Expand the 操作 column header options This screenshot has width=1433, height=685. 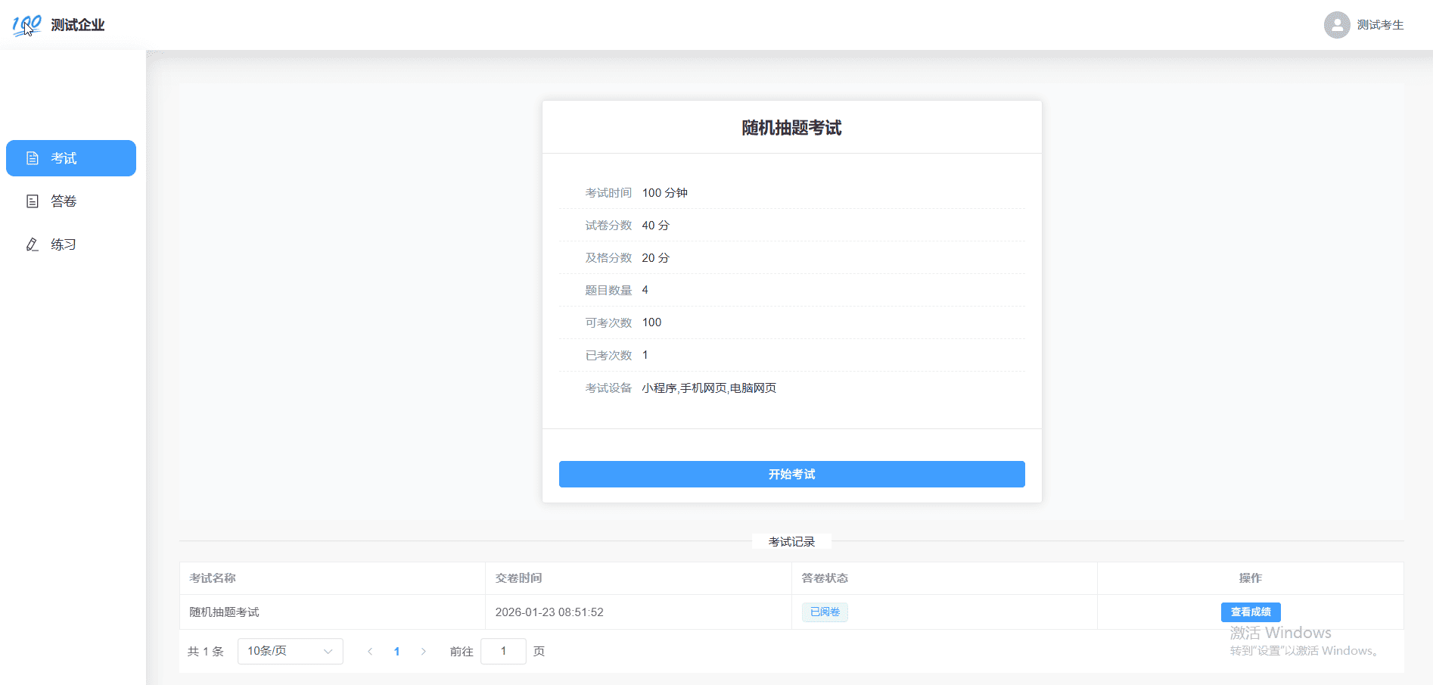(1250, 578)
